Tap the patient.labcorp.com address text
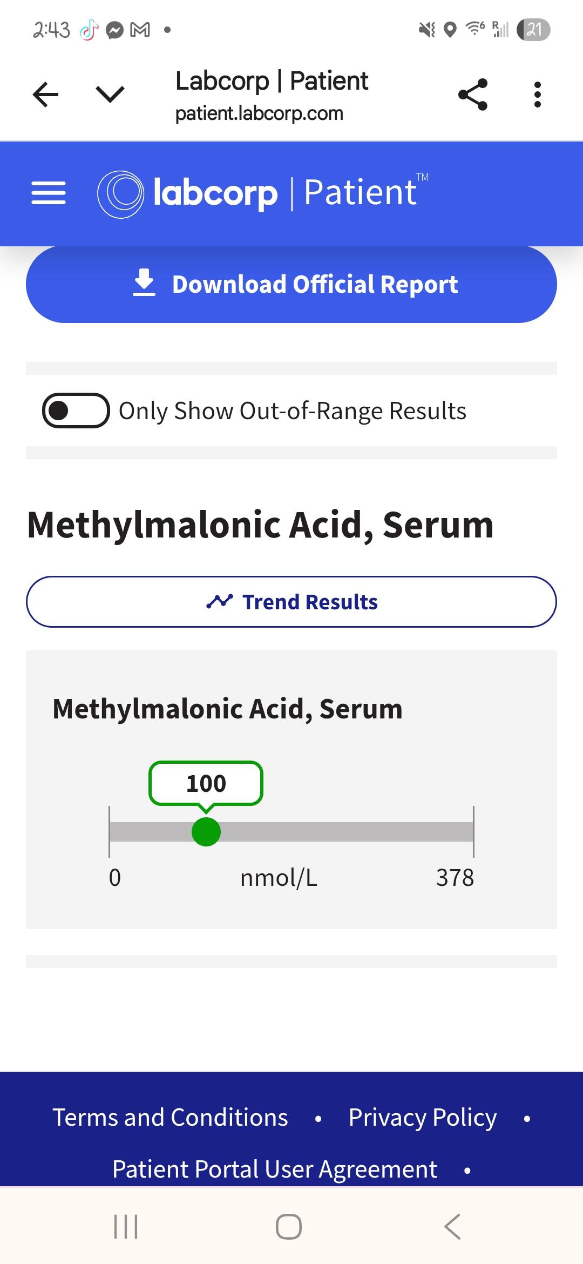The image size is (583, 1264). coord(259,113)
